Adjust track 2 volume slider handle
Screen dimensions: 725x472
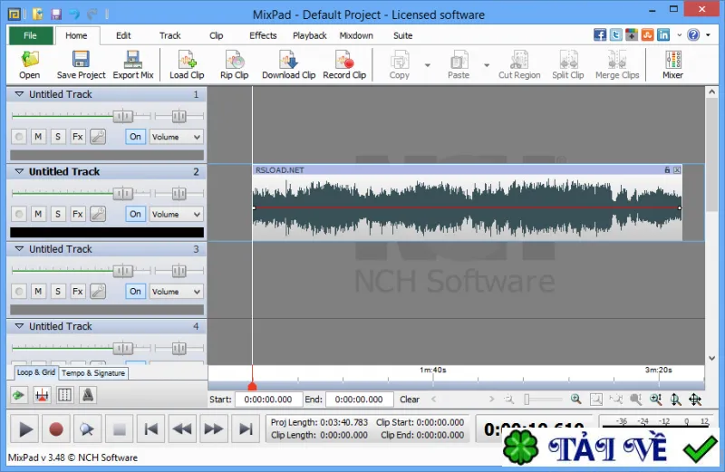pyautogui.click(x=123, y=194)
